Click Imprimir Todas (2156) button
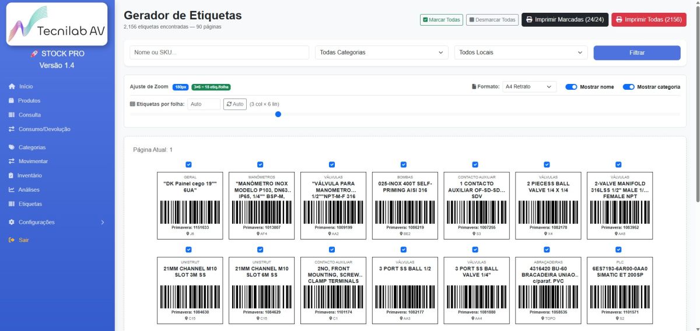The width and height of the screenshot is (700, 331). pyautogui.click(x=649, y=20)
